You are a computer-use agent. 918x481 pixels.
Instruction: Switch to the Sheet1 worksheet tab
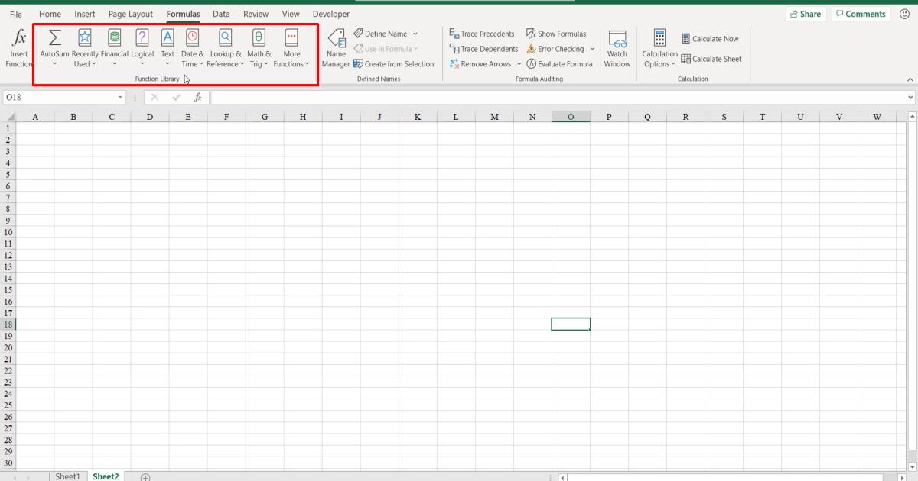[x=67, y=476]
